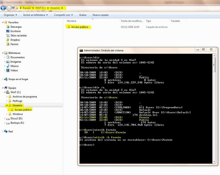Select the Windows folder in tree

[x=18, y=114]
